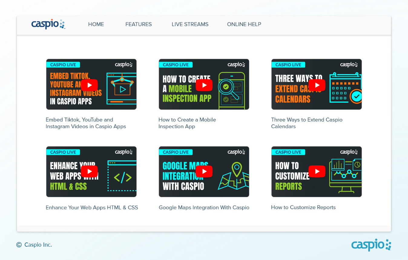Start the Extend Caspio Calendars video play icon
The image size is (408, 260).
coord(317,85)
